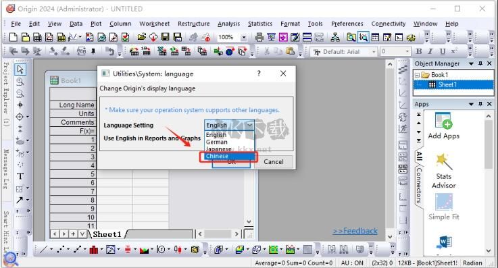Select the Zoom In tool
Viewport: 498px width, 268px height.
[20, 82]
